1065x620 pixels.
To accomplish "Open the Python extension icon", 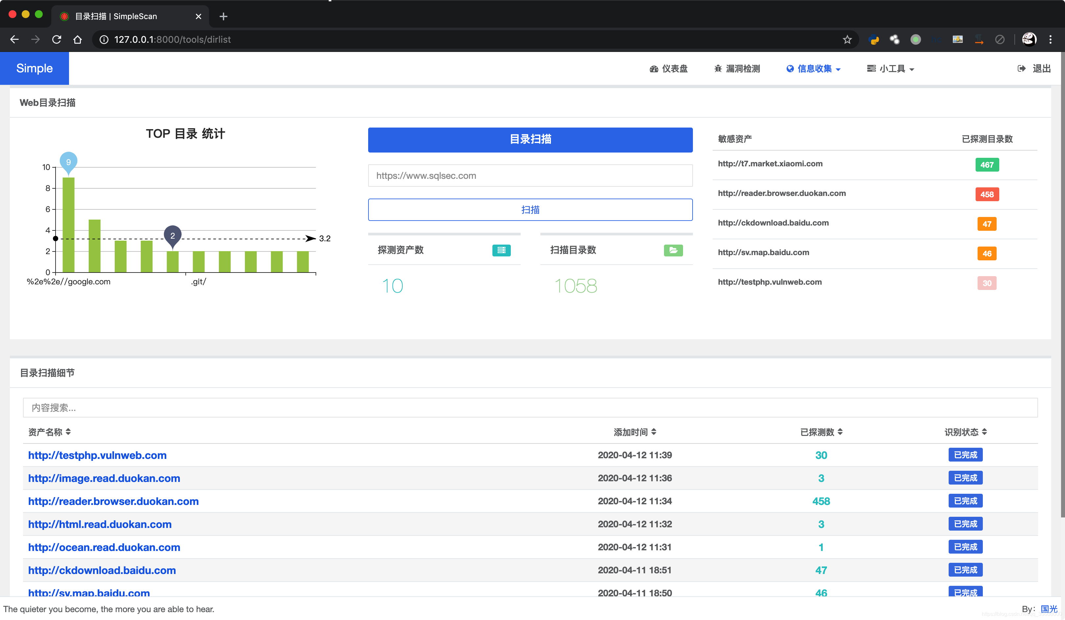I will coord(874,39).
